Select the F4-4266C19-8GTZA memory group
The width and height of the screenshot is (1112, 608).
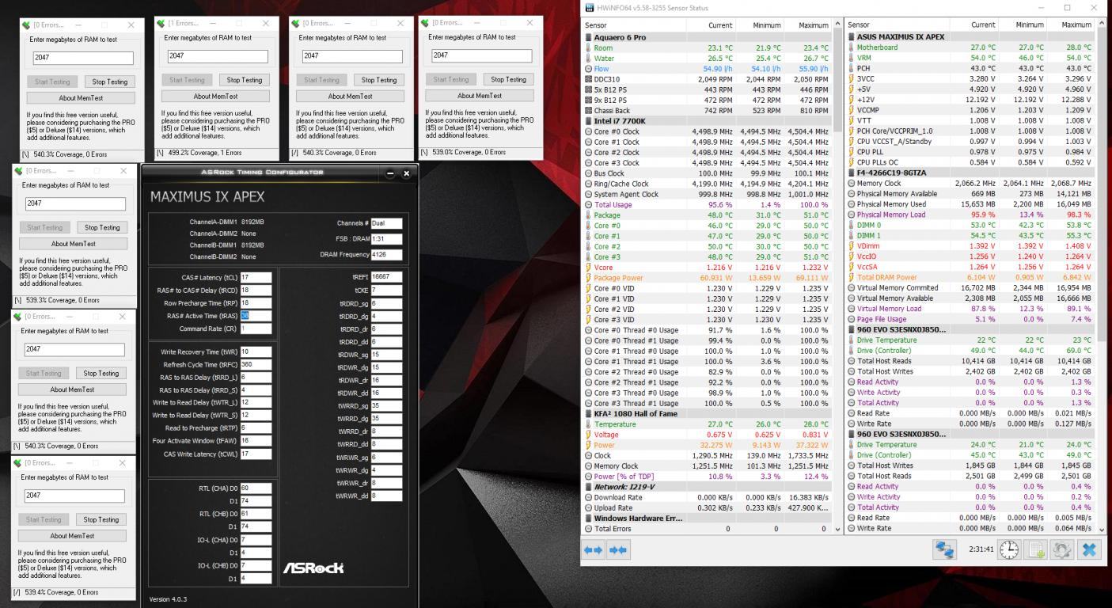click(970, 173)
